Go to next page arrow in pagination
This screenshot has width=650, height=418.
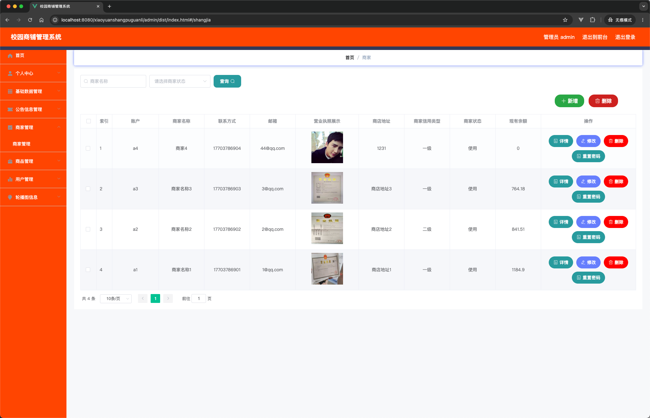pyautogui.click(x=168, y=298)
